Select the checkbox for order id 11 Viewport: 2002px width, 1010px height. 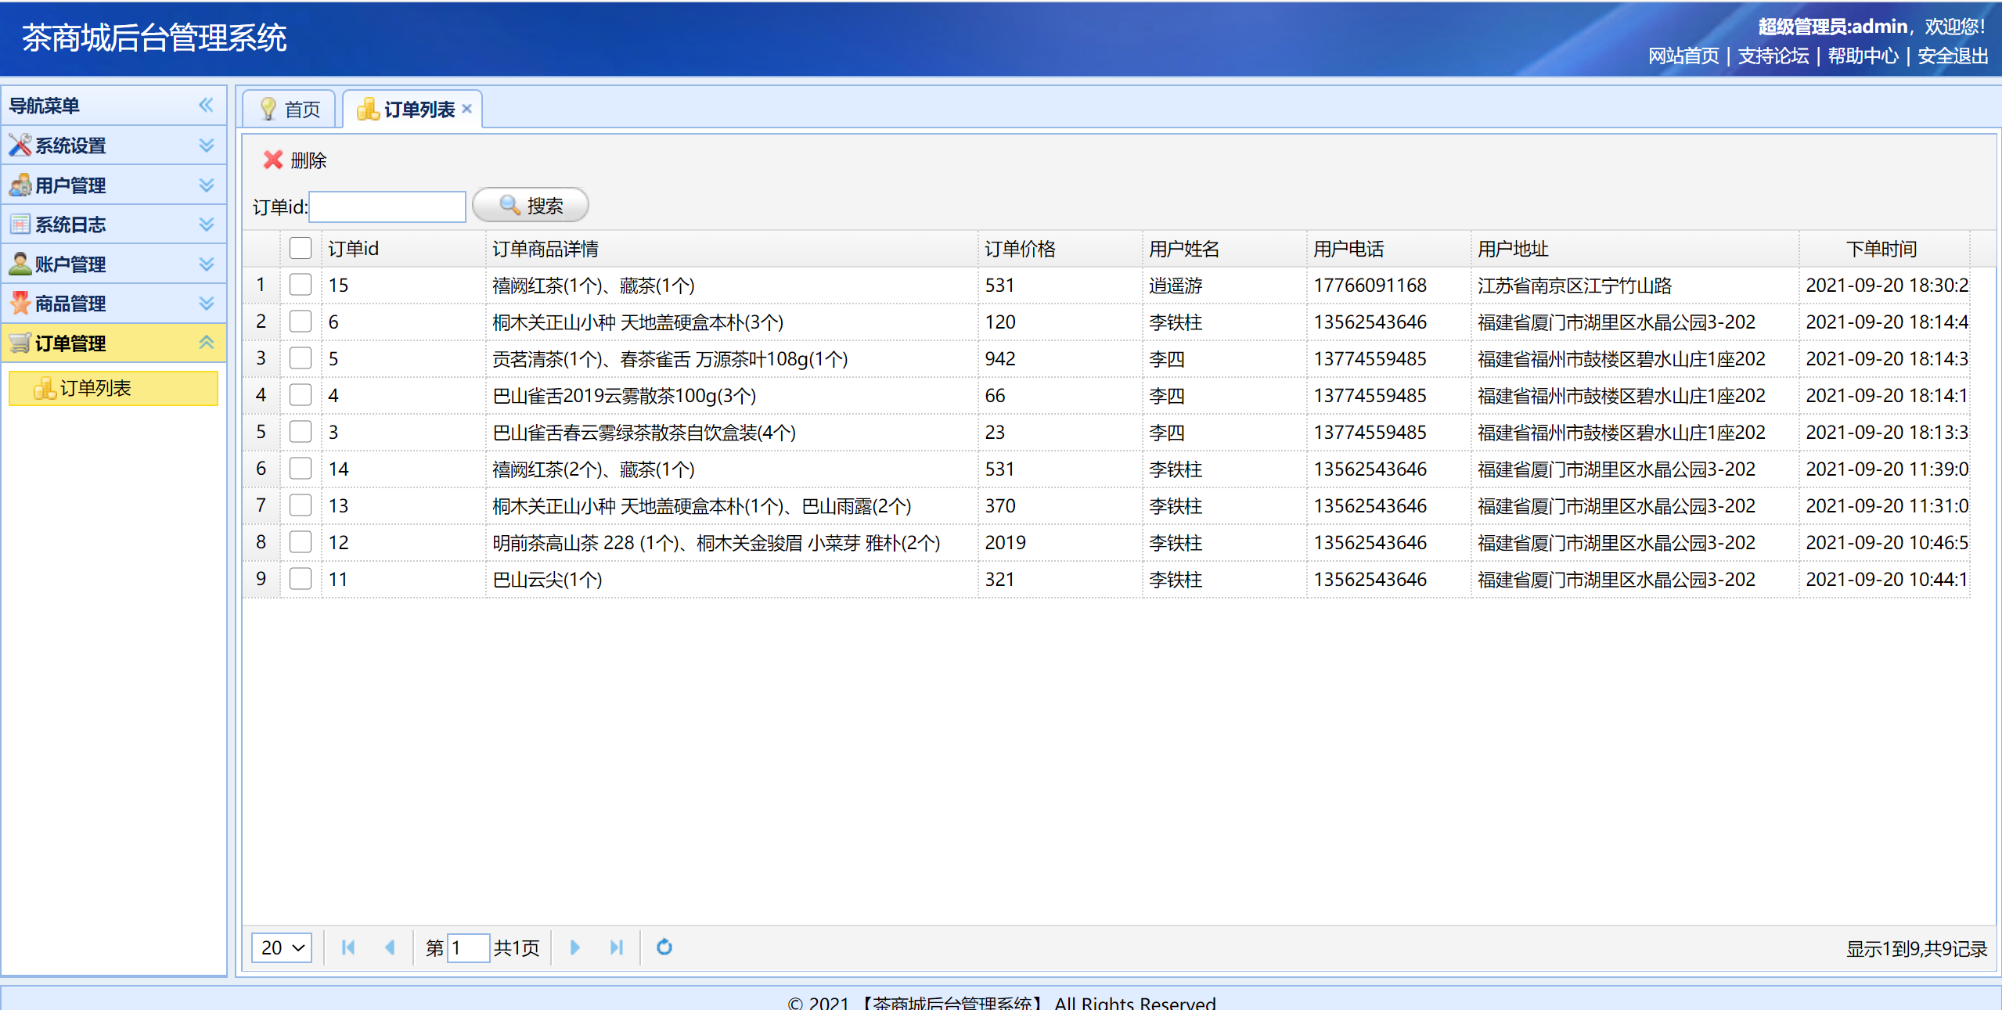300,579
